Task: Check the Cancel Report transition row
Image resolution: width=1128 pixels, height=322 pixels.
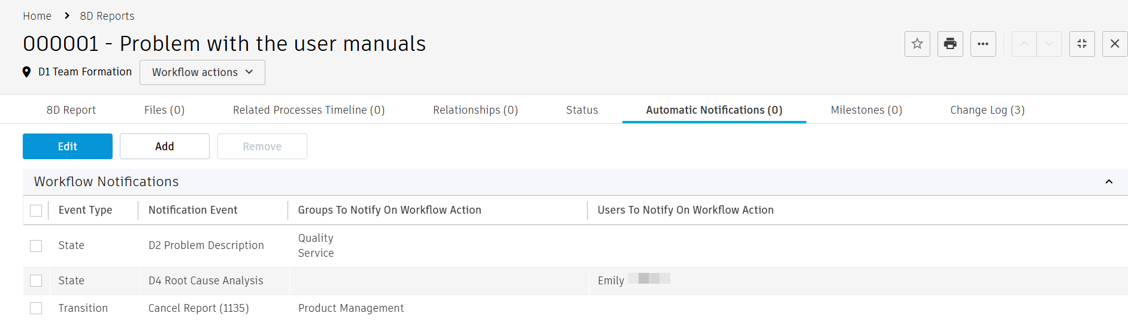Action: coord(36,308)
